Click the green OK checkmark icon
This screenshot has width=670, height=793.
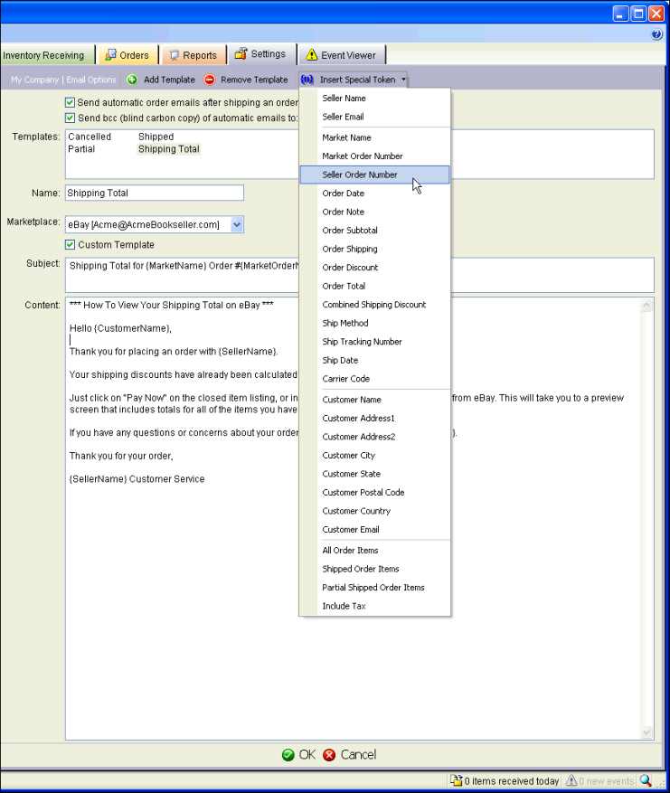point(288,754)
